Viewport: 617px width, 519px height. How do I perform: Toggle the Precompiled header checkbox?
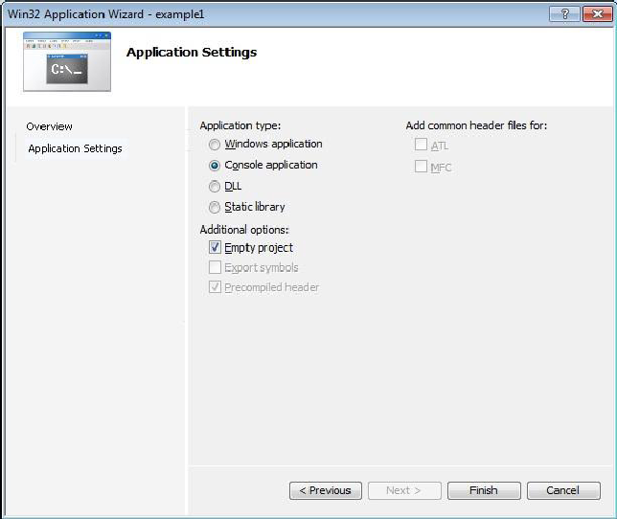pos(215,287)
